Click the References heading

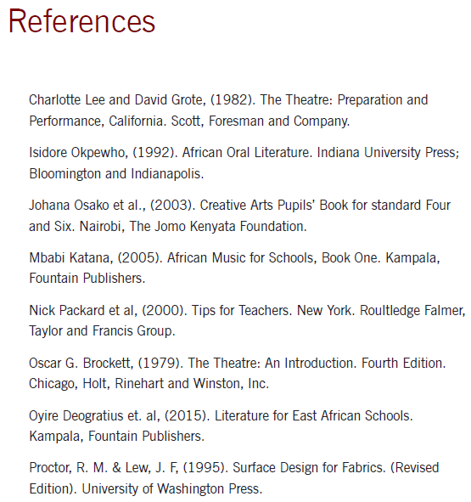tap(82, 21)
